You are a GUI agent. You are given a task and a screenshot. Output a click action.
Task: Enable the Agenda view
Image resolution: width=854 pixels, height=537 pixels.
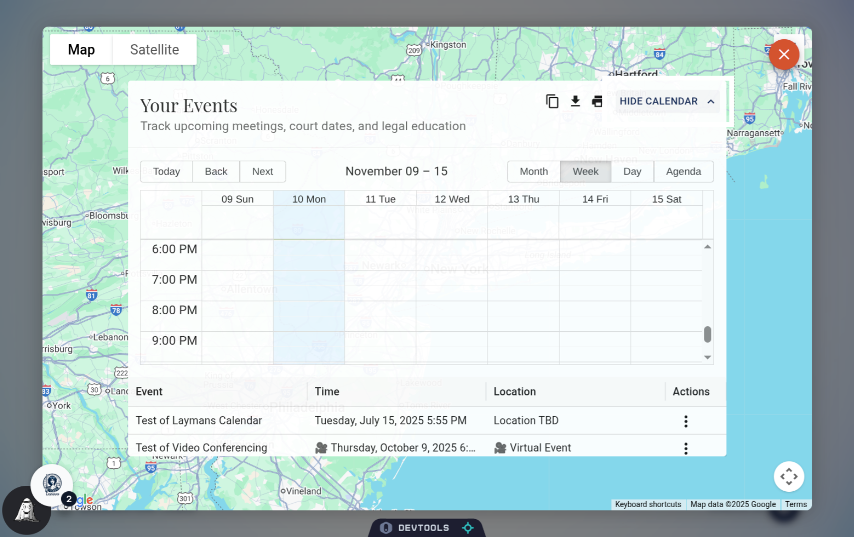683,171
